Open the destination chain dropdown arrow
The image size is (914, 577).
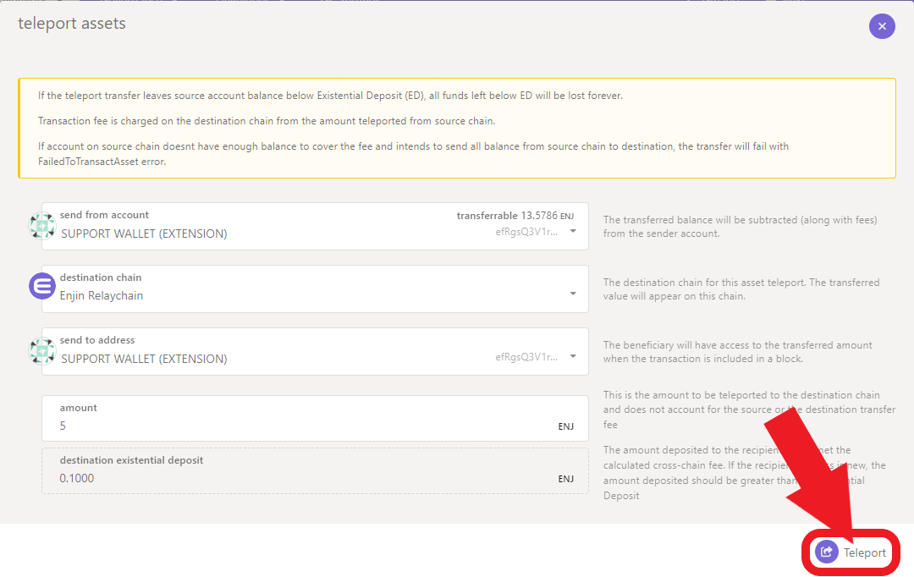click(x=573, y=294)
